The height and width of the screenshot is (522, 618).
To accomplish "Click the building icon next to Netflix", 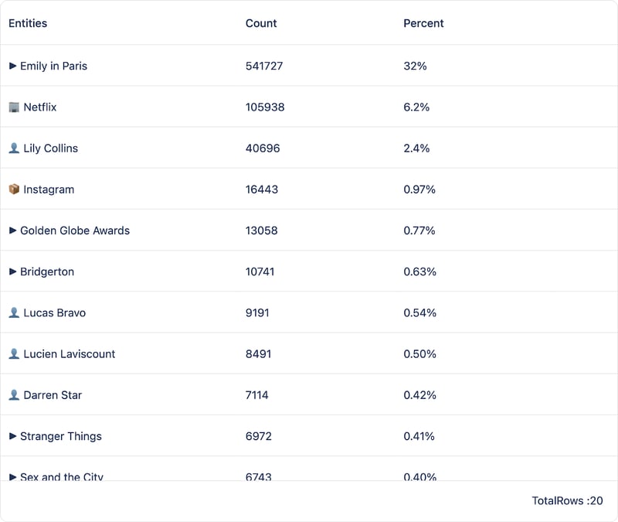I will [14, 107].
